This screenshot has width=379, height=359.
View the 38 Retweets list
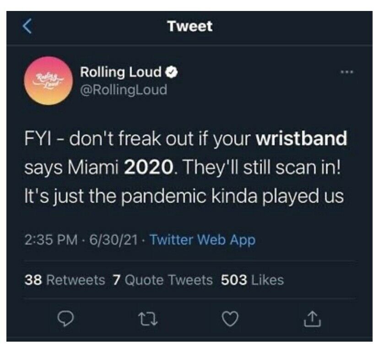(65, 280)
